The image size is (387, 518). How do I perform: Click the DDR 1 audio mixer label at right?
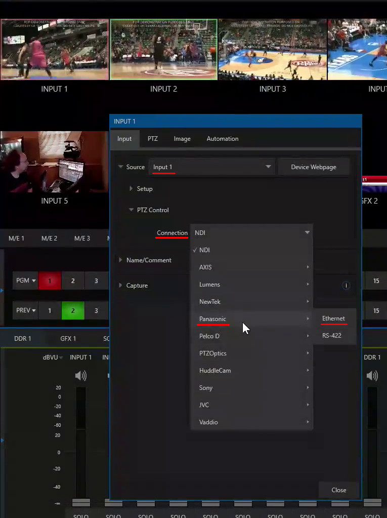[x=372, y=357]
